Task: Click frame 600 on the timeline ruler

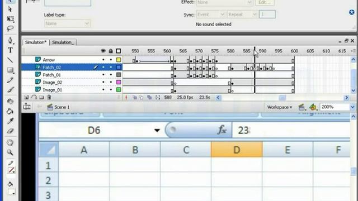Action: coord(294,51)
